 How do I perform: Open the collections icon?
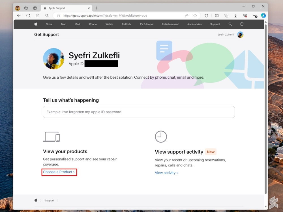coord(226,16)
